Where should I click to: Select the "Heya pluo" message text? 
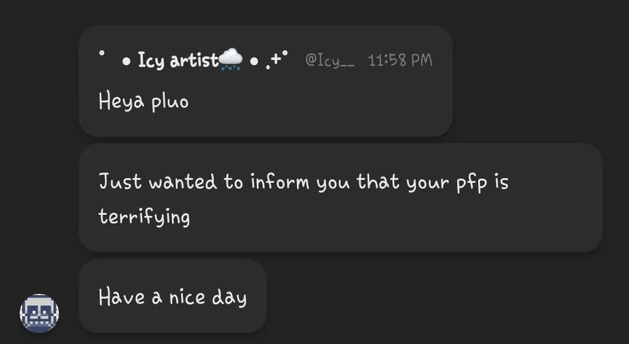[143, 101]
